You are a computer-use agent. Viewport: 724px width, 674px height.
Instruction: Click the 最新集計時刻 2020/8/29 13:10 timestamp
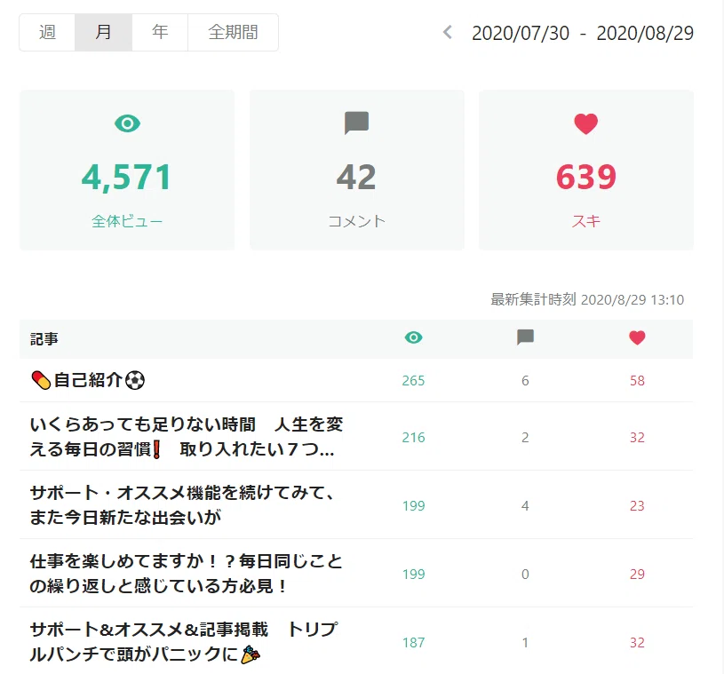(x=587, y=299)
